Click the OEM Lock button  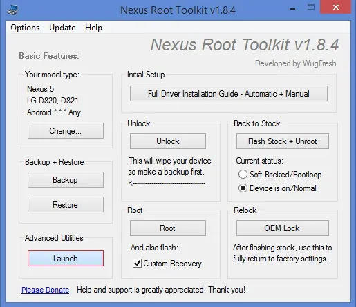[283, 228]
